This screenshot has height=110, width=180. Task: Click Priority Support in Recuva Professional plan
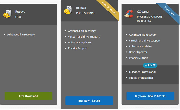pos(78,48)
